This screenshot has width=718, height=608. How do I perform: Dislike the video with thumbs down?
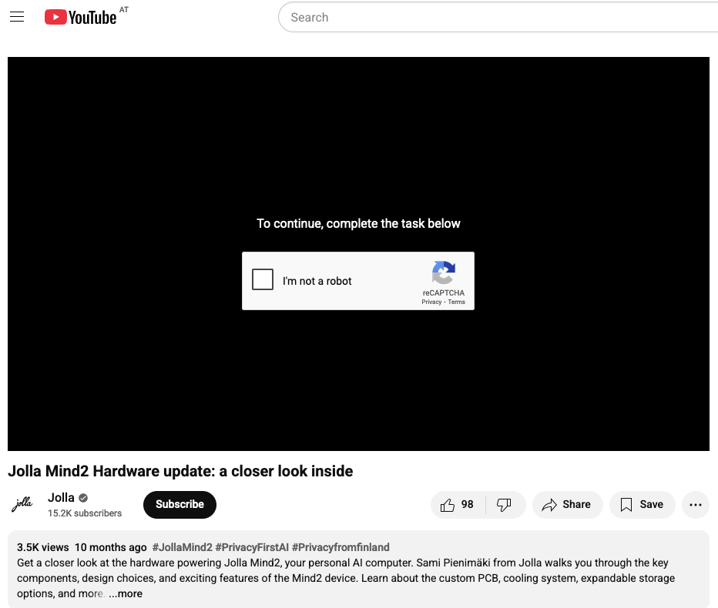pyautogui.click(x=505, y=505)
